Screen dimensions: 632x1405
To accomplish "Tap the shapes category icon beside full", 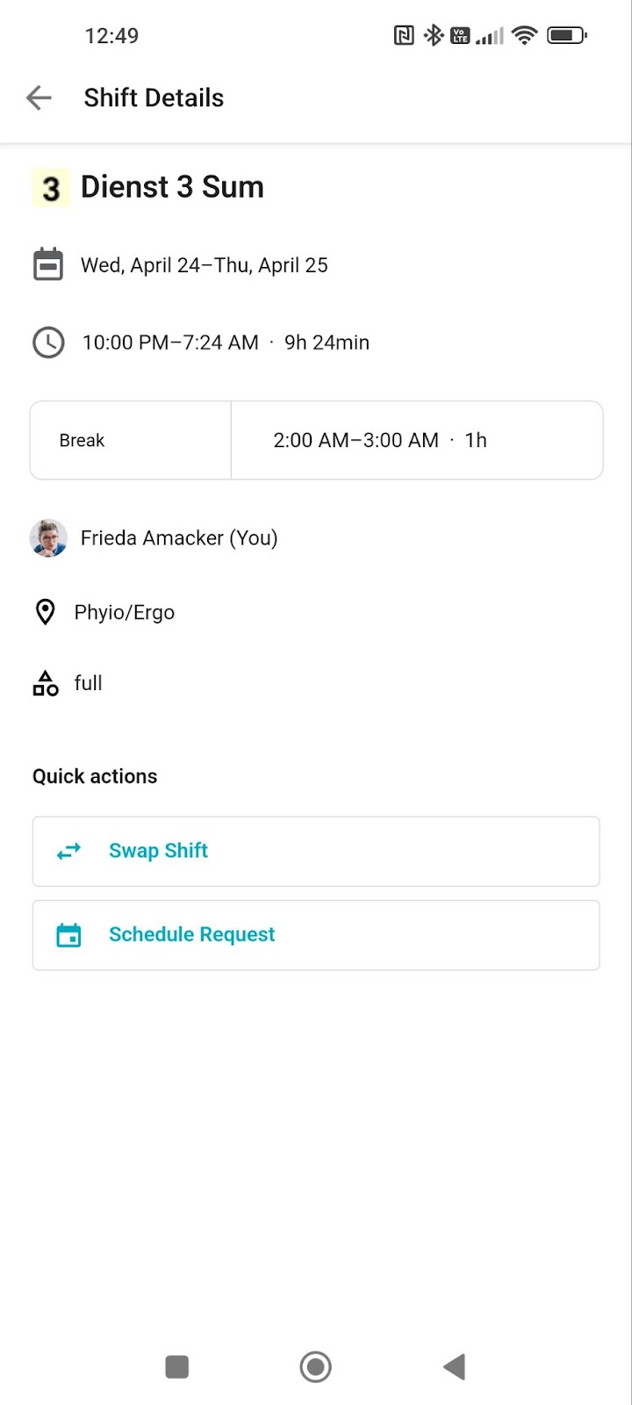I will (45, 683).
